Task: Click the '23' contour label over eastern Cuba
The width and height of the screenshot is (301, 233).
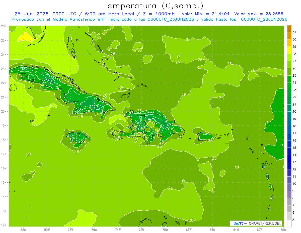Action: [95, 107]
